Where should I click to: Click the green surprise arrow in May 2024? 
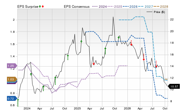tap(43, 88)
